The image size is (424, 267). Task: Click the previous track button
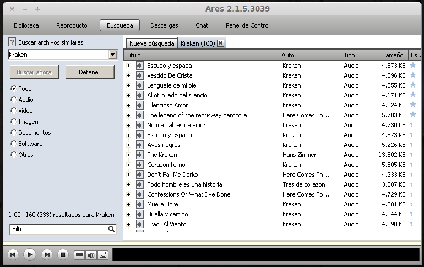(13, 254)
